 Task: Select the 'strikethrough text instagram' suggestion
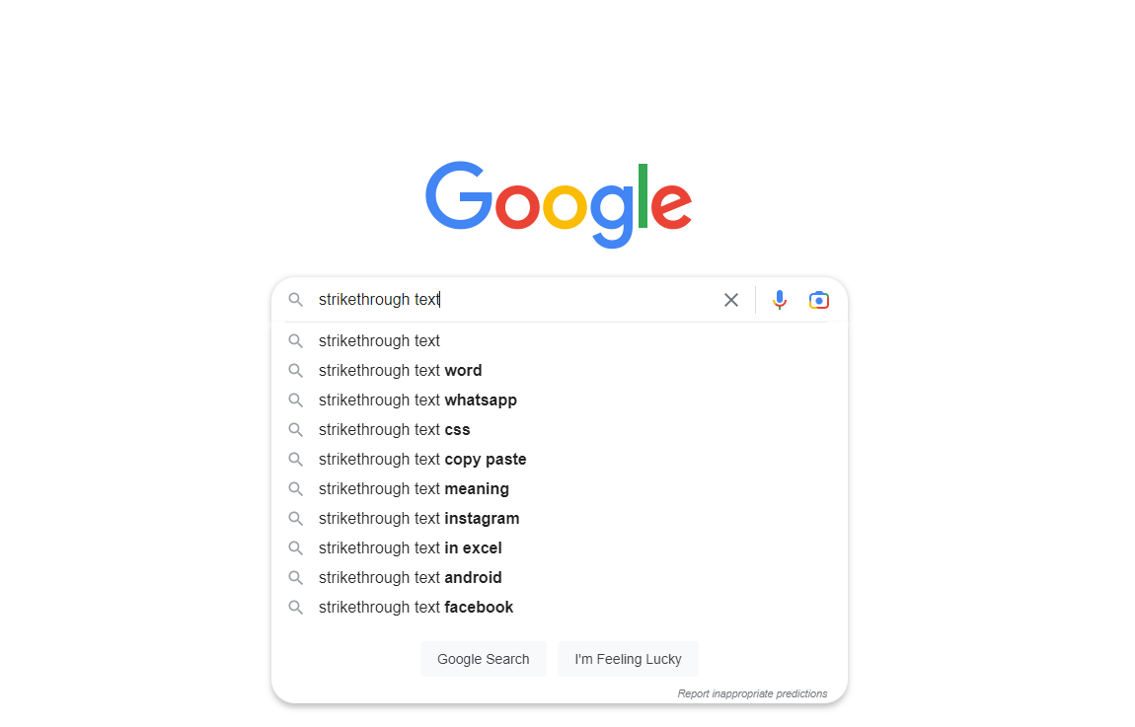559,519
